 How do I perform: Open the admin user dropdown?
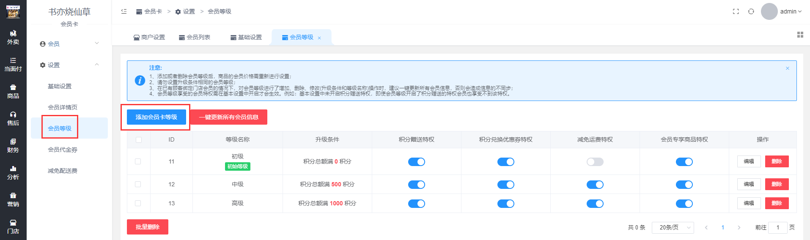point(790,11)
